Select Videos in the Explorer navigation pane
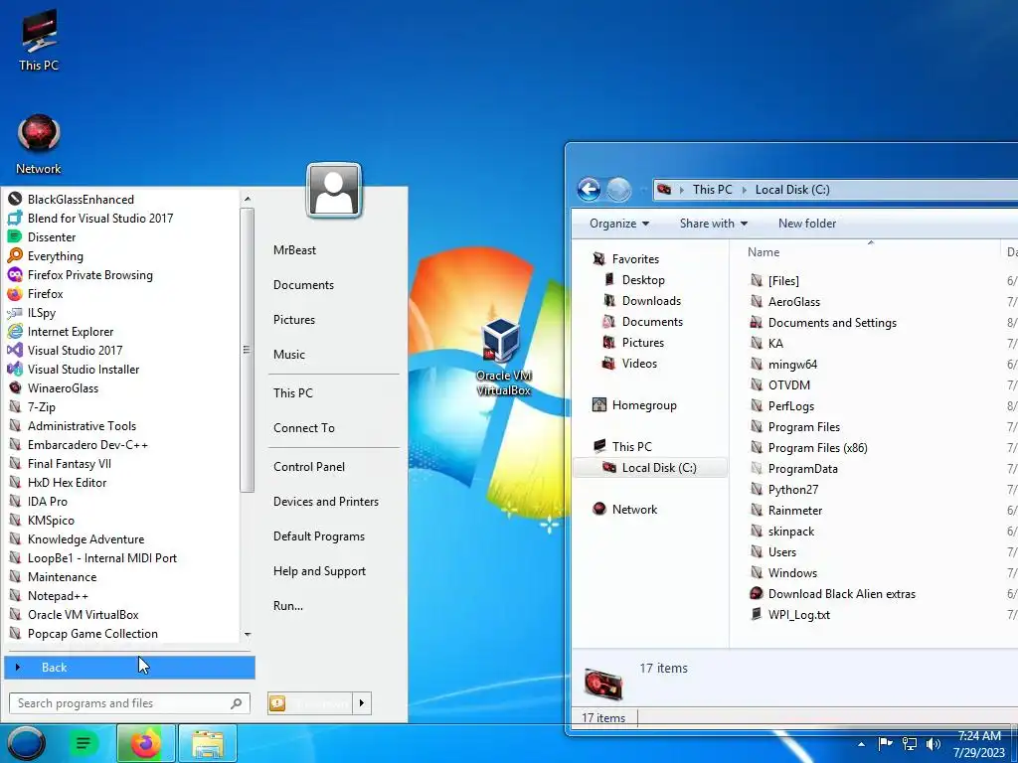Screen dimensions: 1018x763 (639, 364)
